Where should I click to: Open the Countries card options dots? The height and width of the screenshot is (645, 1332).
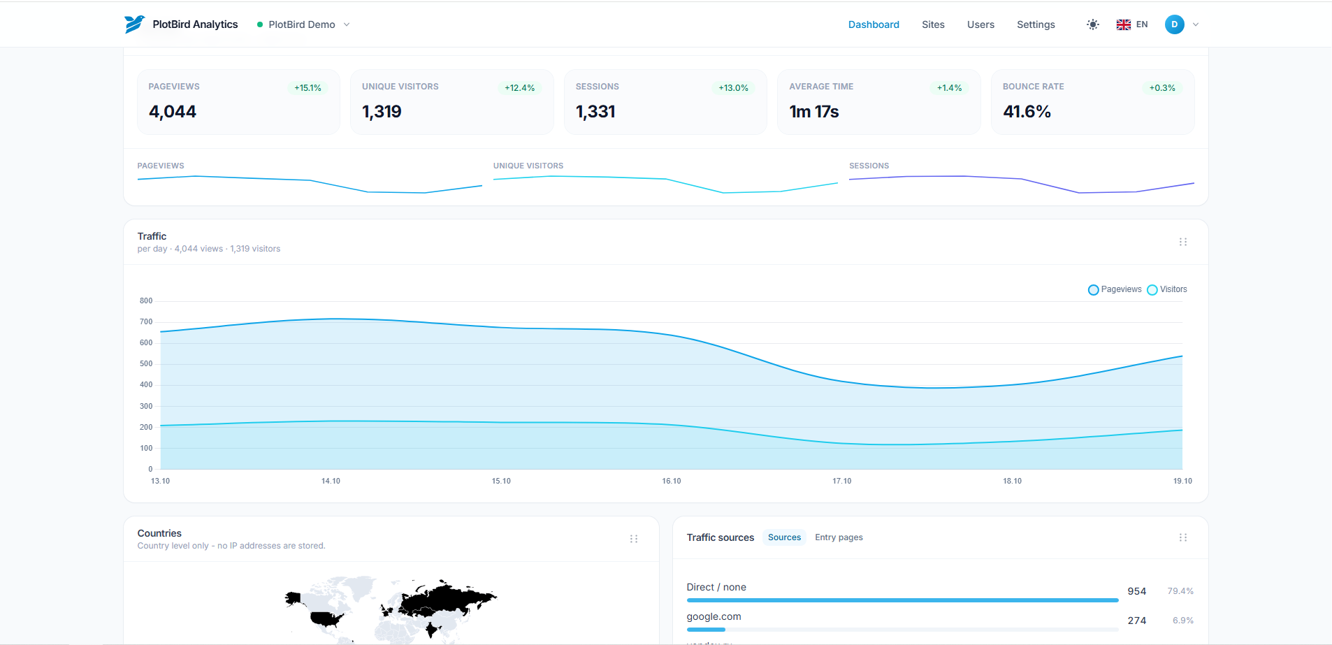pyautogui.click(x=634, y=539)
